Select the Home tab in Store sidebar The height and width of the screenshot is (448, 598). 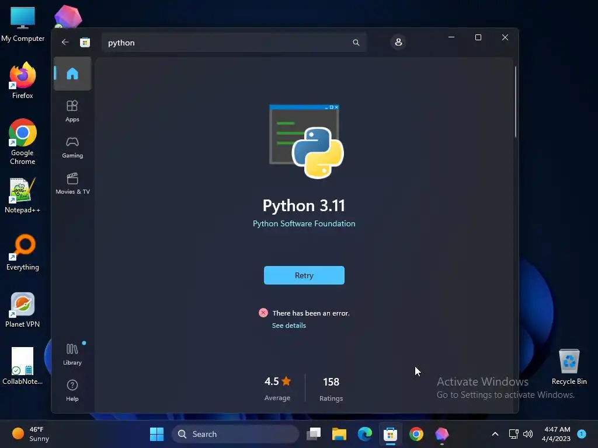click(x=72, y=73)
